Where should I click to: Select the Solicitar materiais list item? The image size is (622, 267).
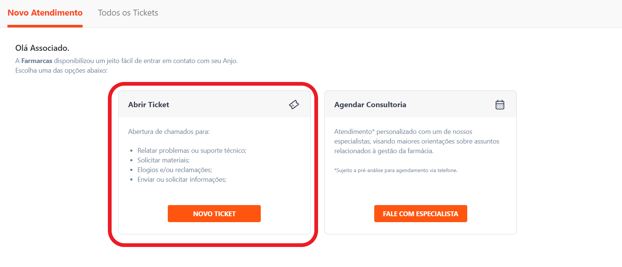(x=163, y=160)
